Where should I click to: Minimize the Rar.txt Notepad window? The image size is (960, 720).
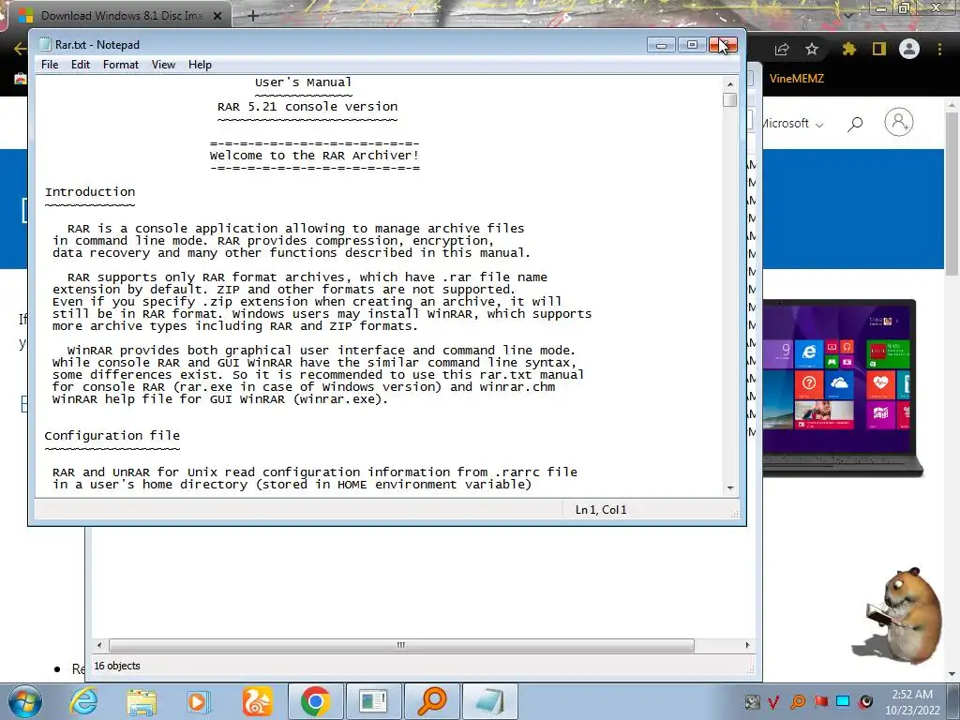(x=661, y=45)
